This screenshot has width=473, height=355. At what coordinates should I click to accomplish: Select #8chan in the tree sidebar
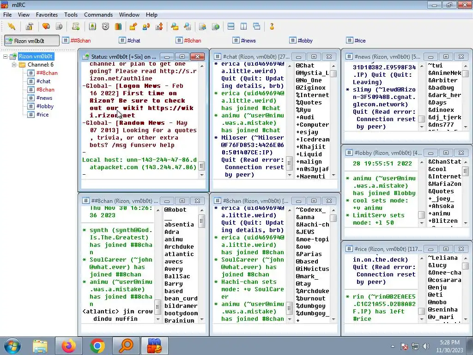45,90
